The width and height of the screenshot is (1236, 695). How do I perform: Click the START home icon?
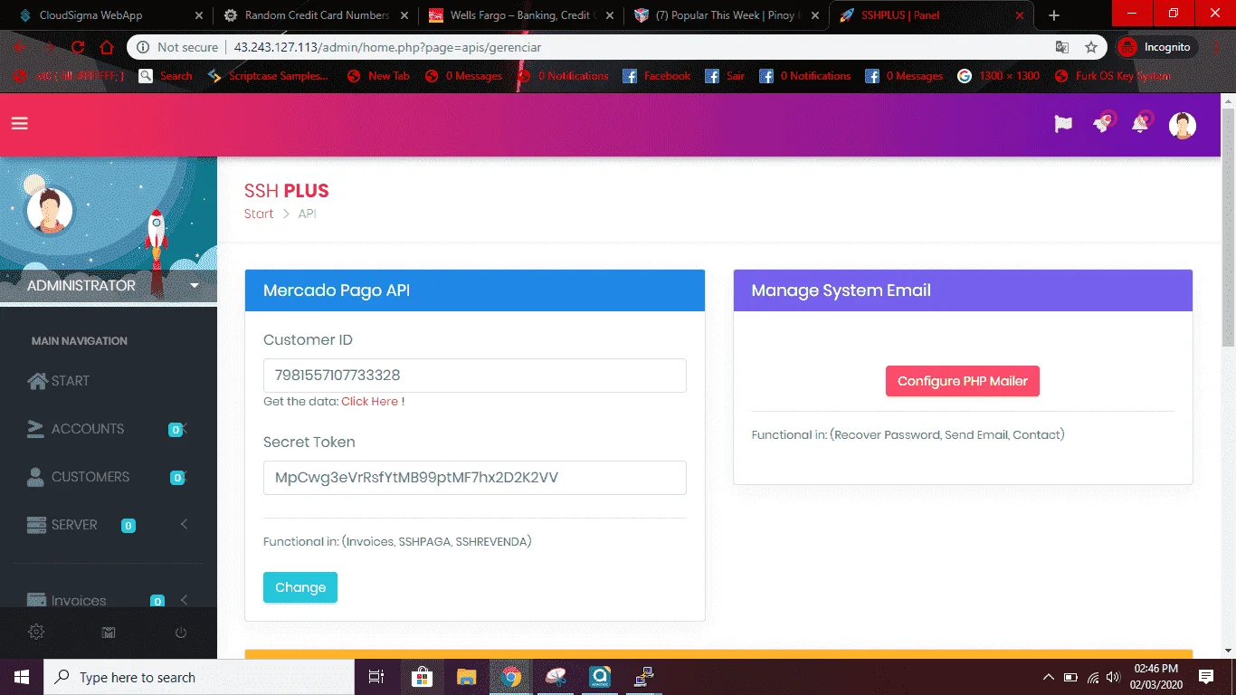(37, 381)
